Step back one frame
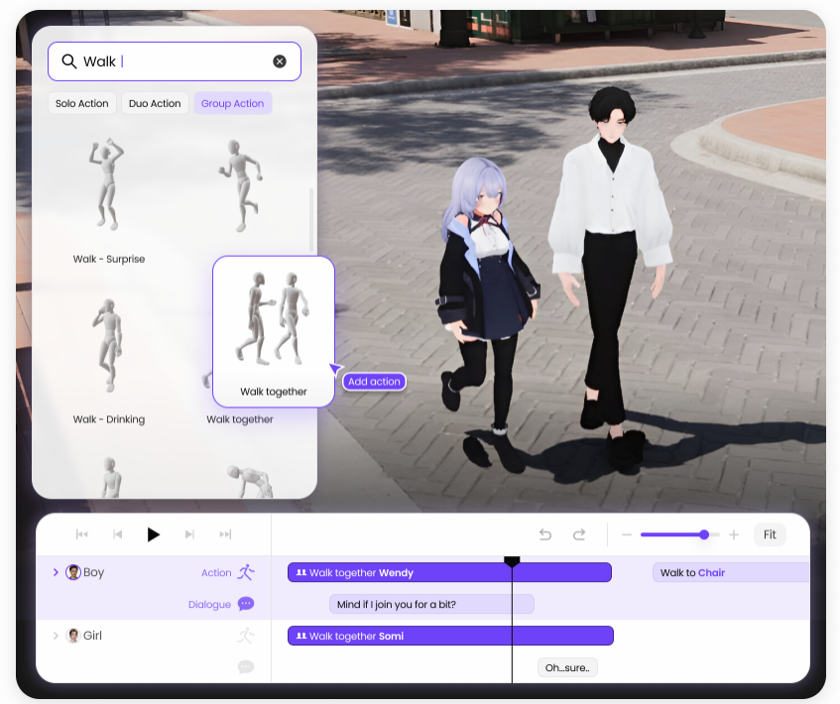The width and height of the screenshot is (840, 704). coord(118,534)
